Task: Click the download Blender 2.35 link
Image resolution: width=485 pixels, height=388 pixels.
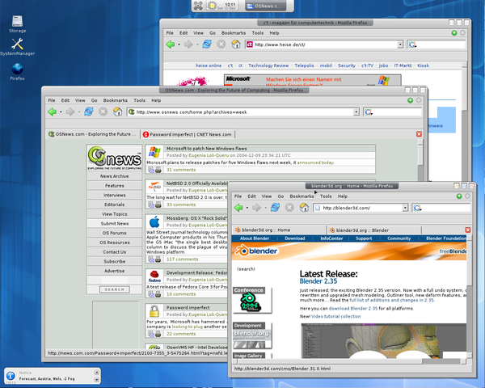Action: coord(353,309)
